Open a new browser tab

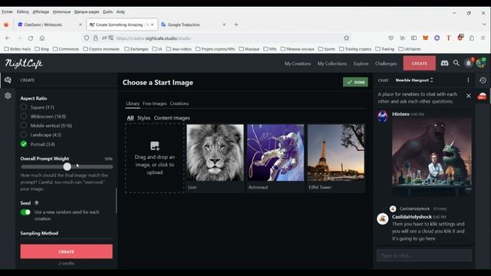tap(236, 25)
